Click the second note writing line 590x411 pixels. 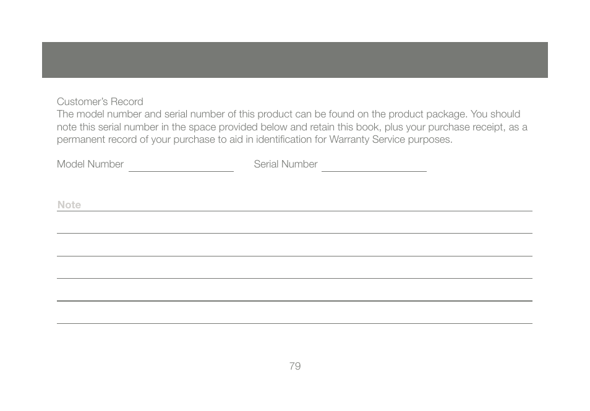(294, 233)
